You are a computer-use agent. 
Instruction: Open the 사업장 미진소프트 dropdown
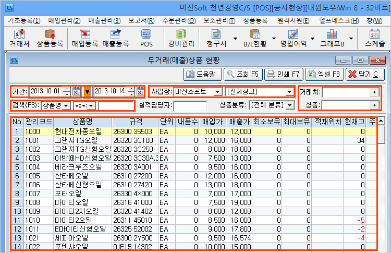[x=218, y=92]
